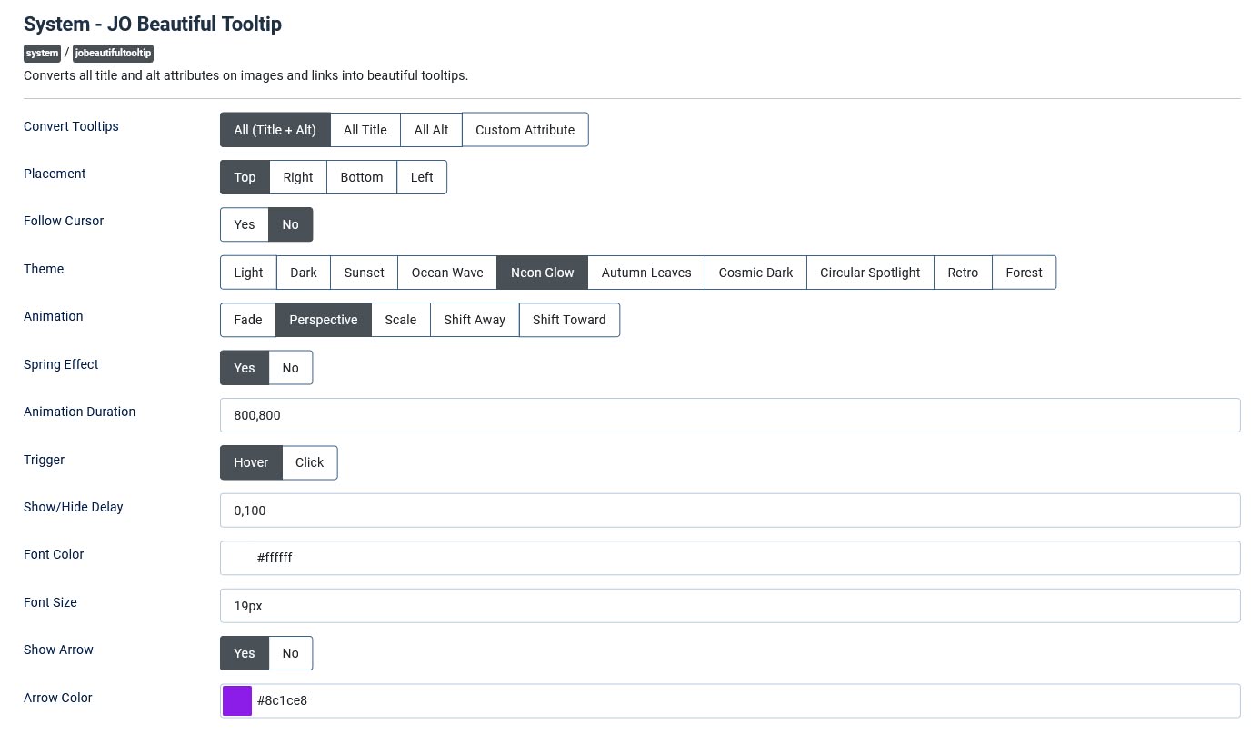
Task: Select the Custom Attribute convert option
Action: [525, 130]
